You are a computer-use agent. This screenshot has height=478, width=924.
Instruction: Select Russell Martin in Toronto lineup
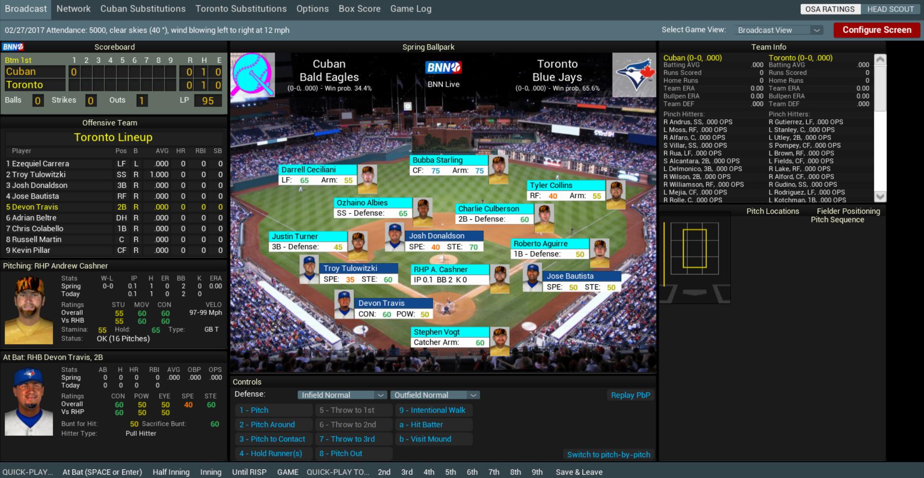coord(115,239)
